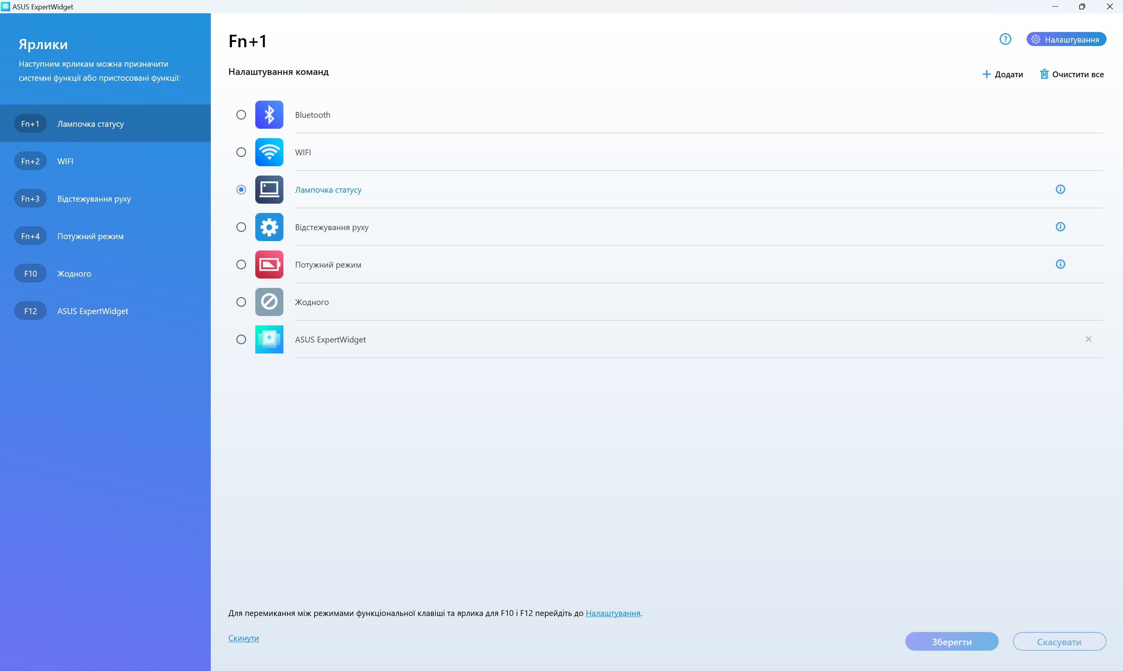The image size is (1123, 671).
Task: Show info for Лампочка статусу command
Action: 1060,190
